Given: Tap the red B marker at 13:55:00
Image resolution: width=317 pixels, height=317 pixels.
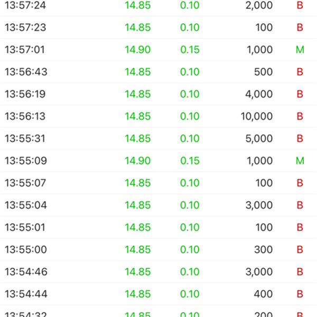Looking at the screenshot, I should (x=300, y=249).
